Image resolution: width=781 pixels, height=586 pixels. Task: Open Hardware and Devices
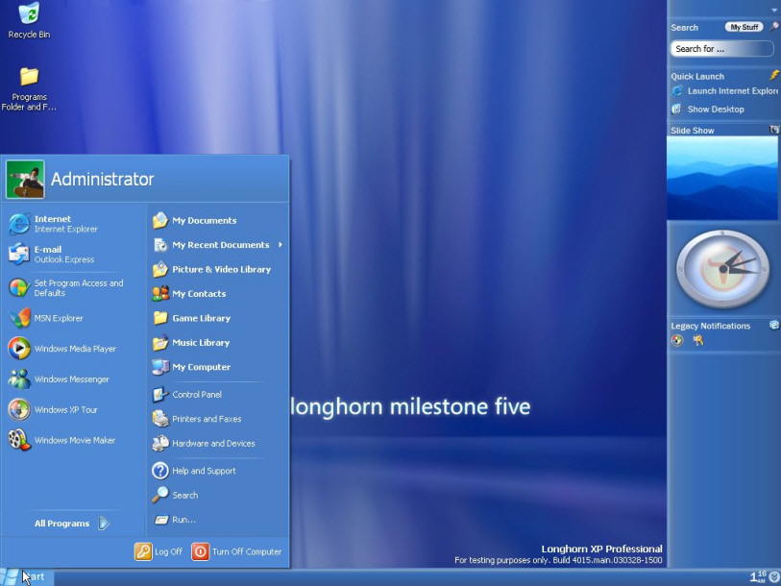coord(204,443)
